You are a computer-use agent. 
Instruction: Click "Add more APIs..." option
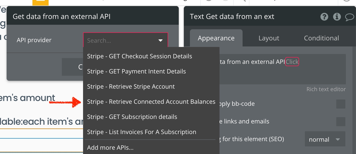(110, 147)
